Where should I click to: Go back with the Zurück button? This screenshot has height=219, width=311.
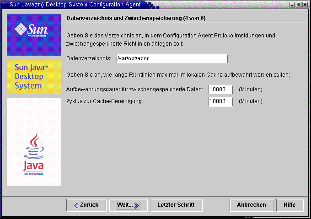86,205
